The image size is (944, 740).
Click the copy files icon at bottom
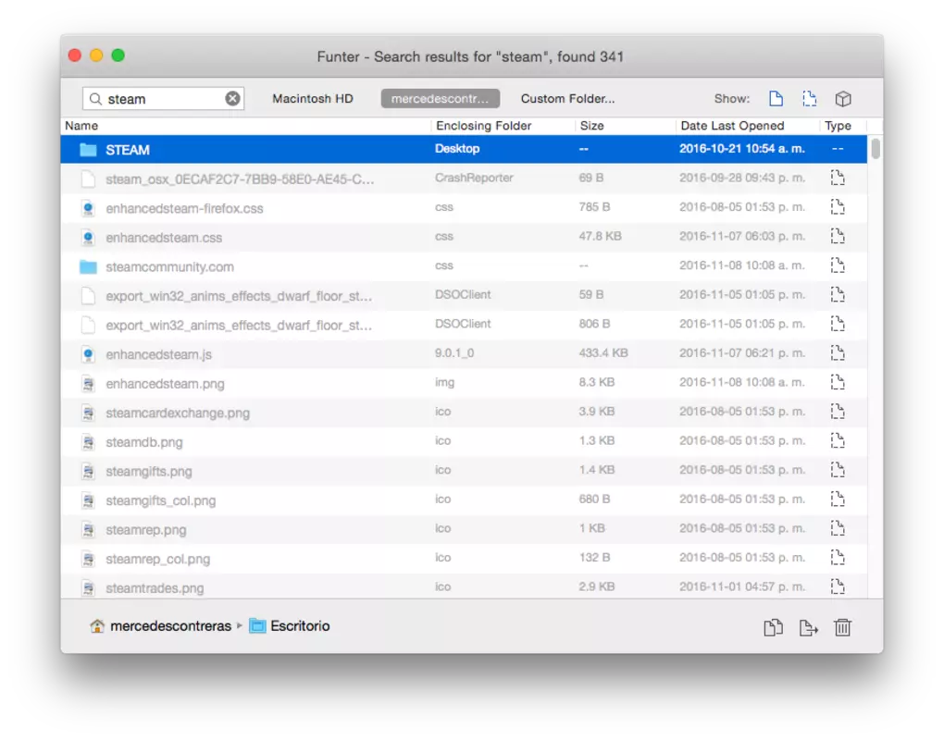[x=773, y=627]
